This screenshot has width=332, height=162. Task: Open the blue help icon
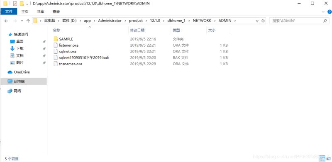(329, 12)
